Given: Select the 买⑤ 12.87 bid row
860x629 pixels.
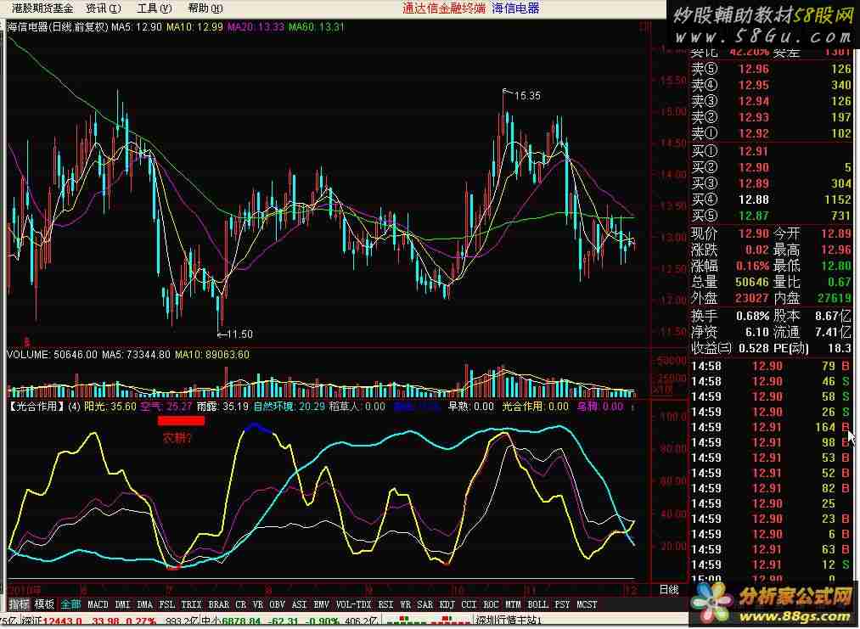Looking at the screenshot, I should 771,216.
